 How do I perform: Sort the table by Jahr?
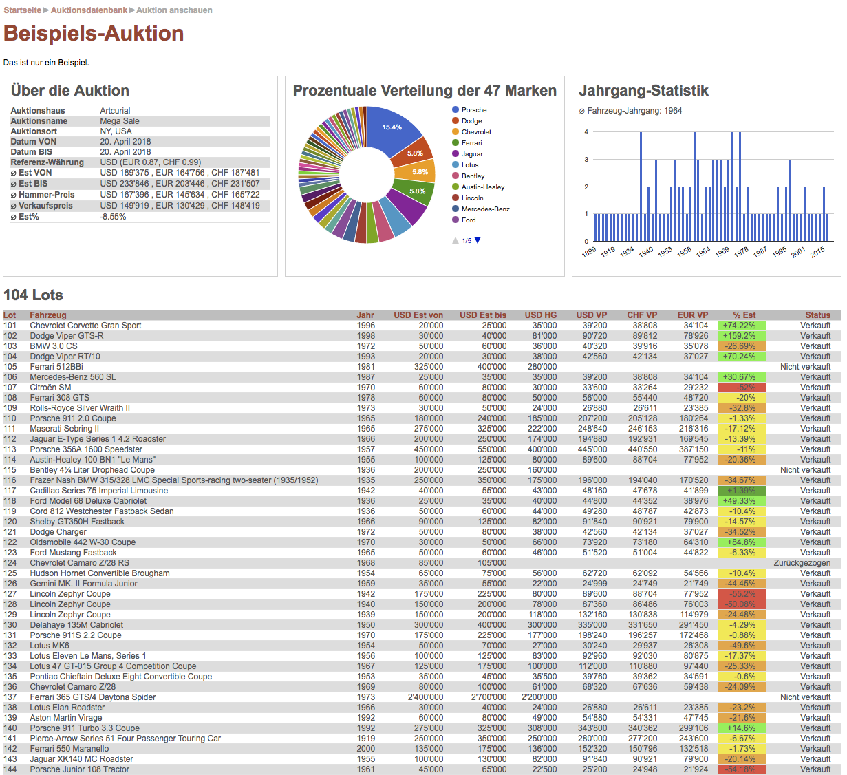(365, 315)
